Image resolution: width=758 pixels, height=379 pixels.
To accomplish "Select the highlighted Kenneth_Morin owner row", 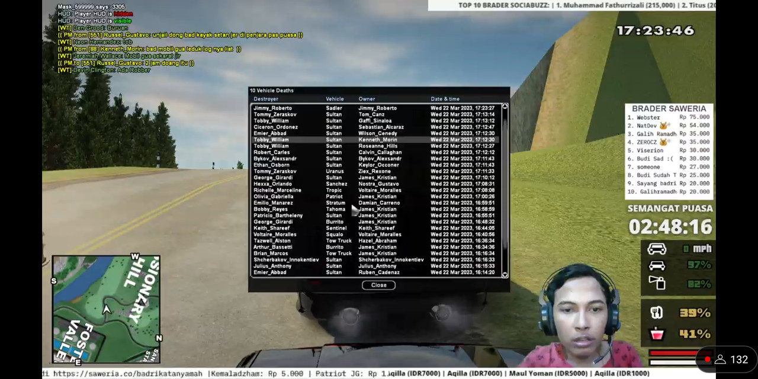I will pyautogui.click(x=376, y=140).
